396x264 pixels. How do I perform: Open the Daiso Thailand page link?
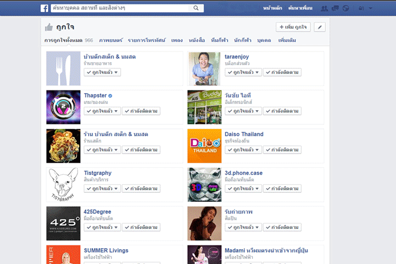[244, 135]
